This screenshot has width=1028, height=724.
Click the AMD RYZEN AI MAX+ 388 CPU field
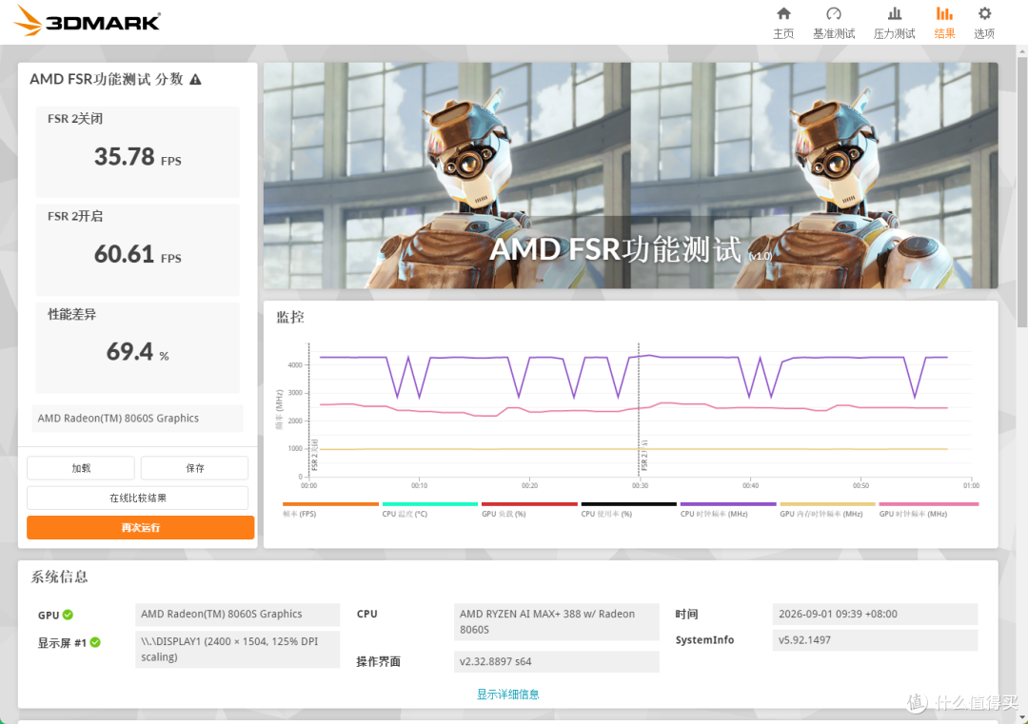point(556,622)
